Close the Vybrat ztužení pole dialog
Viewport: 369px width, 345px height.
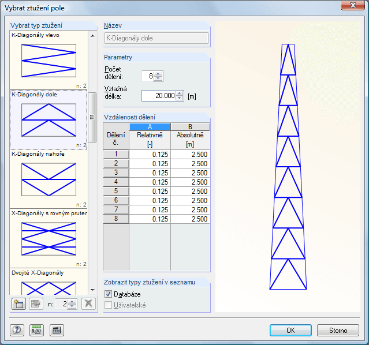pyautogui.click(x=352, y=5)
